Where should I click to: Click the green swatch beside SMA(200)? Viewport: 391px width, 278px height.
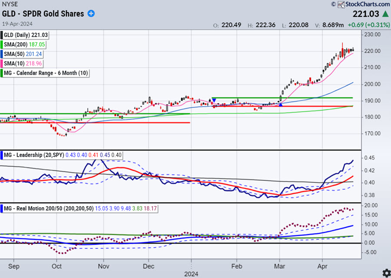pos(3,44)
